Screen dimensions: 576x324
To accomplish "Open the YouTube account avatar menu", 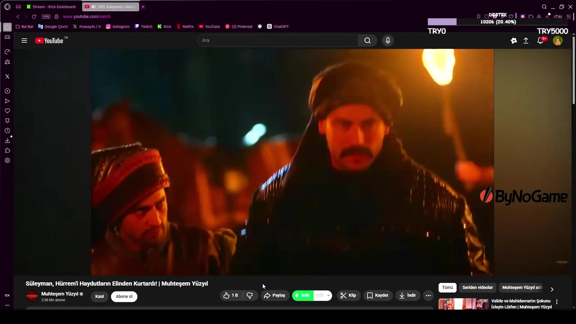I will 558,40.
